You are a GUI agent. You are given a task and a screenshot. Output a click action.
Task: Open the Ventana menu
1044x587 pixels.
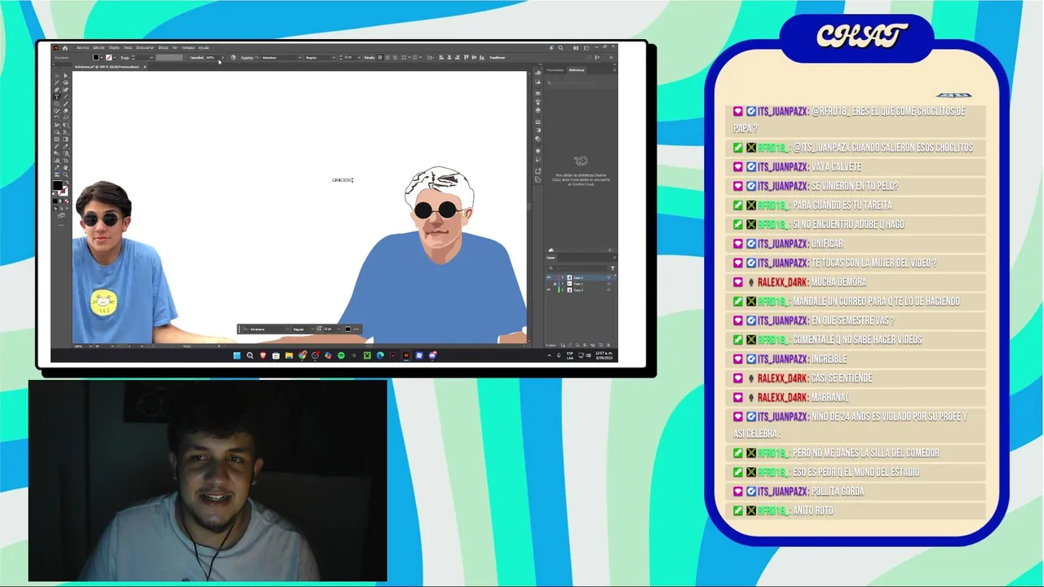tap(188, 47)
